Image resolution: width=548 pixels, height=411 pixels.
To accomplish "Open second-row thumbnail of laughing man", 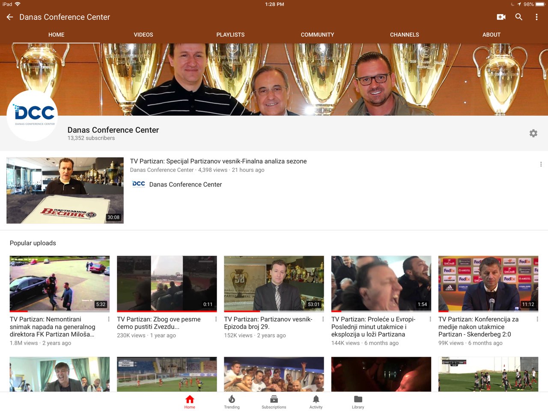I will (60, 374).
